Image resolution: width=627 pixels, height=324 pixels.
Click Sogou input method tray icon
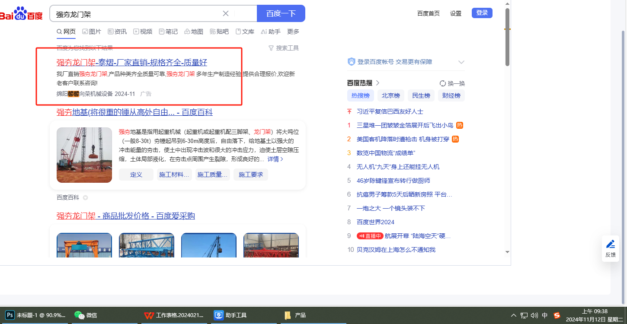557,315
